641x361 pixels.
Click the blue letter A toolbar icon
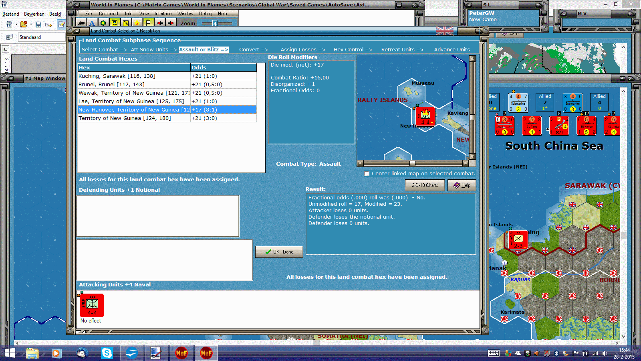[92, 23]
